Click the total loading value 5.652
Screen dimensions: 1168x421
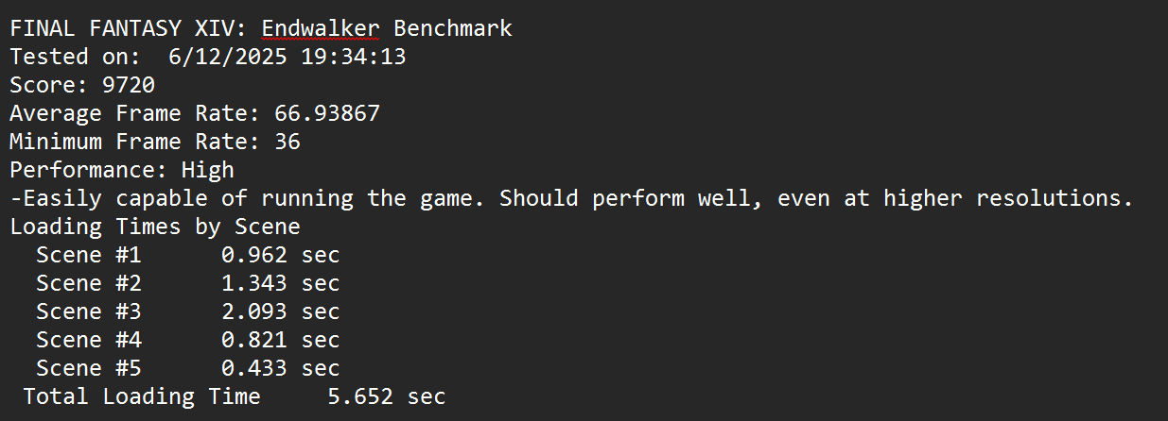click(360, 396)
